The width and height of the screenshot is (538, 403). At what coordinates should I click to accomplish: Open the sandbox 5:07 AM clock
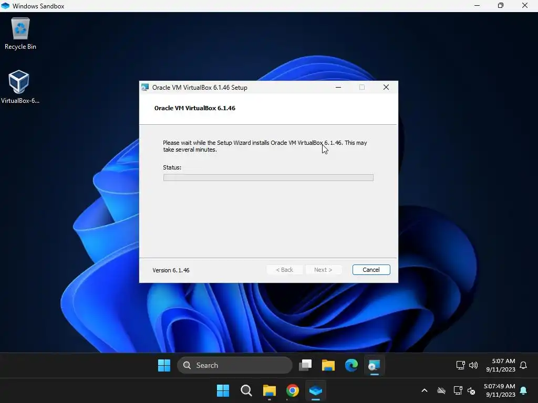click(x=501, y=365)
